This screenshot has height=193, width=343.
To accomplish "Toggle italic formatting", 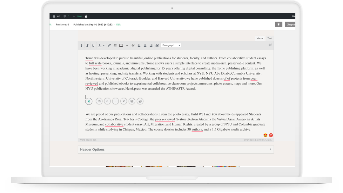I will (87, 45).
